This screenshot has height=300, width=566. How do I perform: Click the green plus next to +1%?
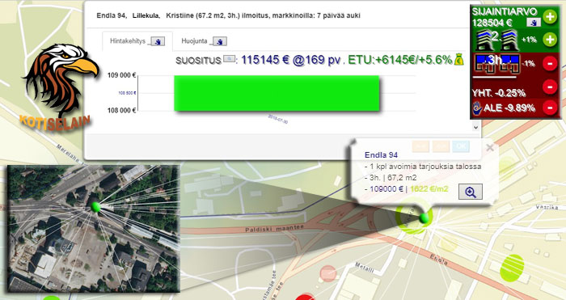tap(550, 39)
